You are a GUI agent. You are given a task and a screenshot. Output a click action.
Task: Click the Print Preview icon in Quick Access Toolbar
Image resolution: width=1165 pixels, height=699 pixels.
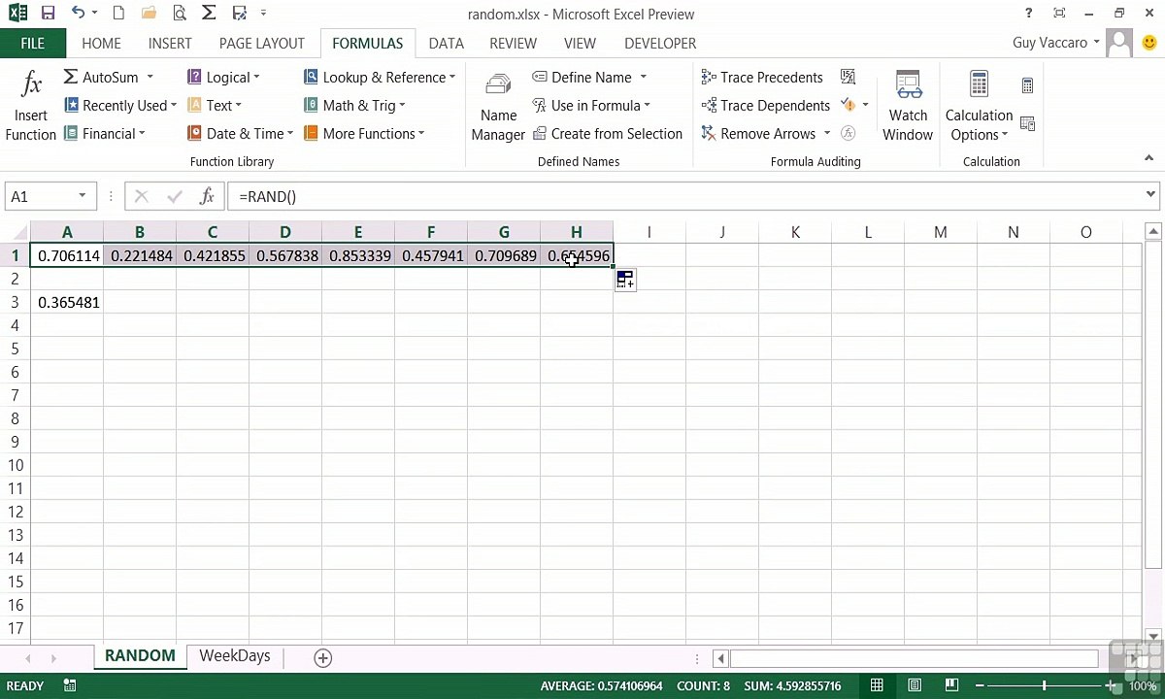coord(179,14)
